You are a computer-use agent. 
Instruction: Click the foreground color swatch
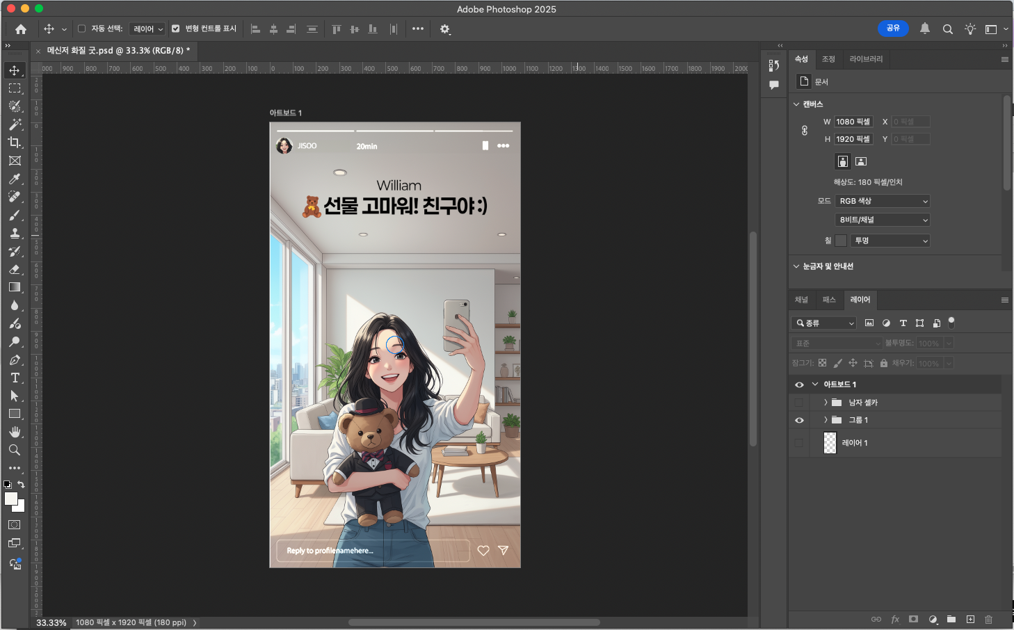click(x=10, y=499)
